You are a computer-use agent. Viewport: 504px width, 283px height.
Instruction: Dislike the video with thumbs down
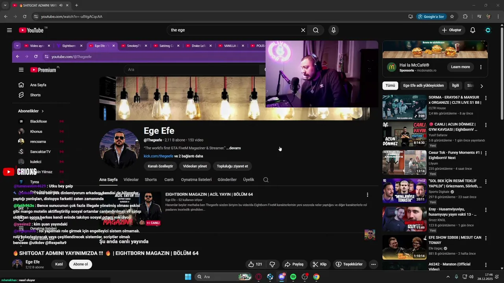272,264
